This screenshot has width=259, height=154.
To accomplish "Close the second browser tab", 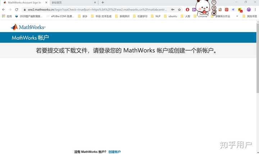I will coord(95,3).
